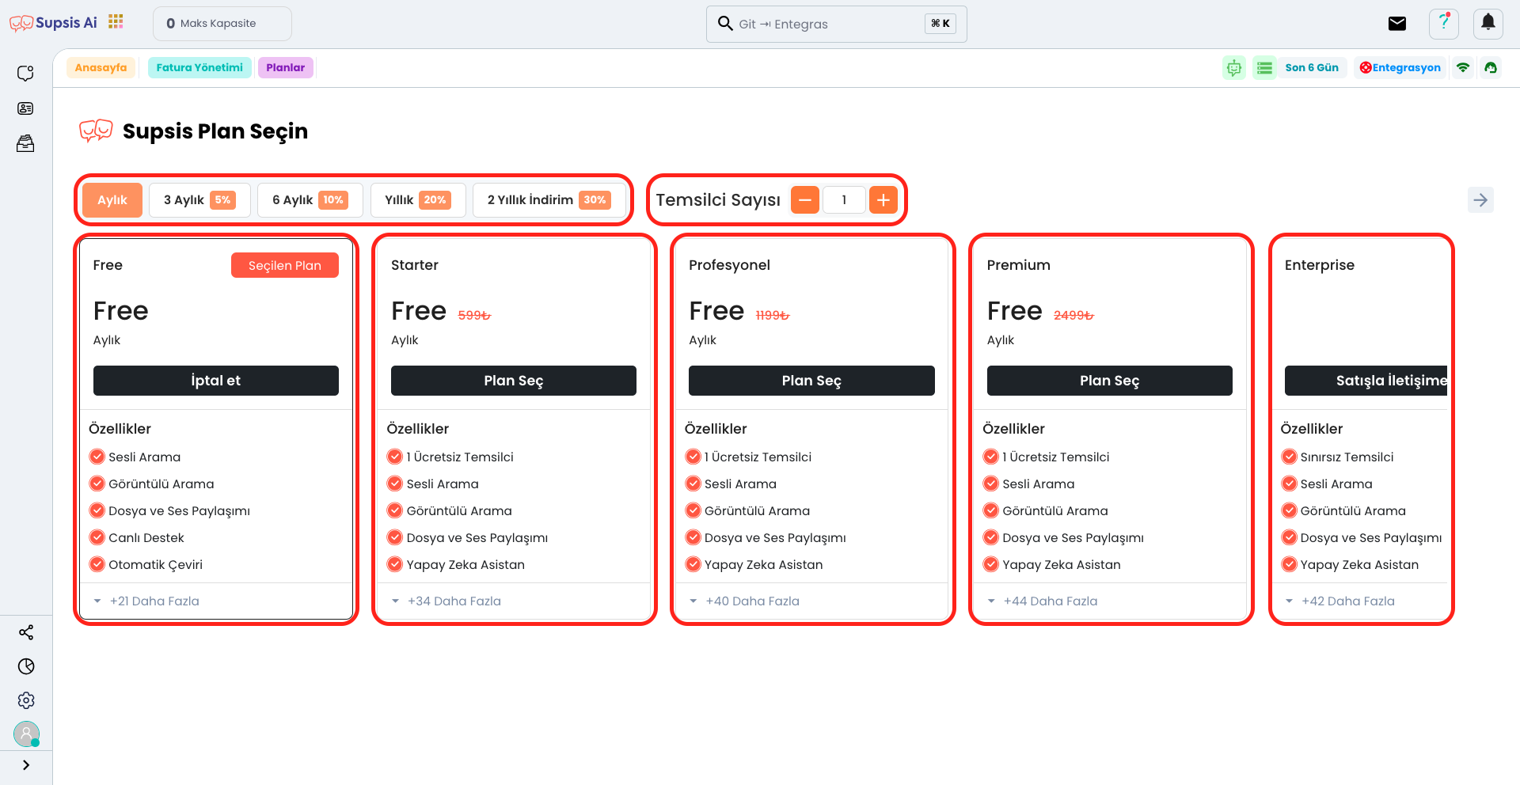Open the archive drawer sidebar icon
This screenshot has width=1520, height=785.
(x=25, y=143)
